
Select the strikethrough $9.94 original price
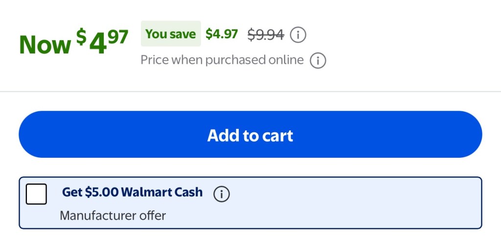coord(266,34)
